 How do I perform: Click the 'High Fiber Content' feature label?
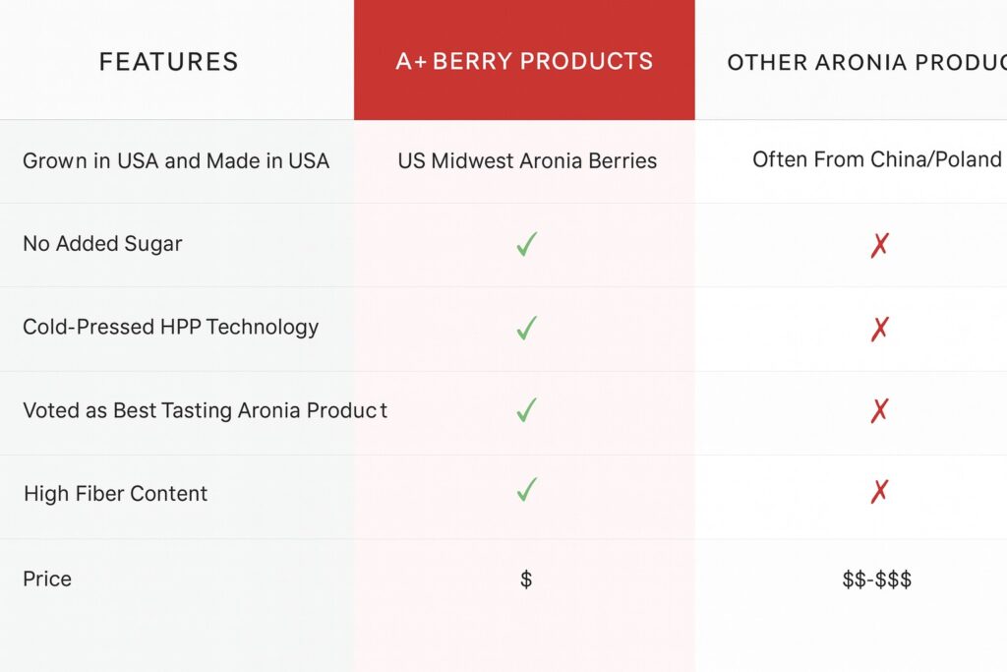coord(115,494)
